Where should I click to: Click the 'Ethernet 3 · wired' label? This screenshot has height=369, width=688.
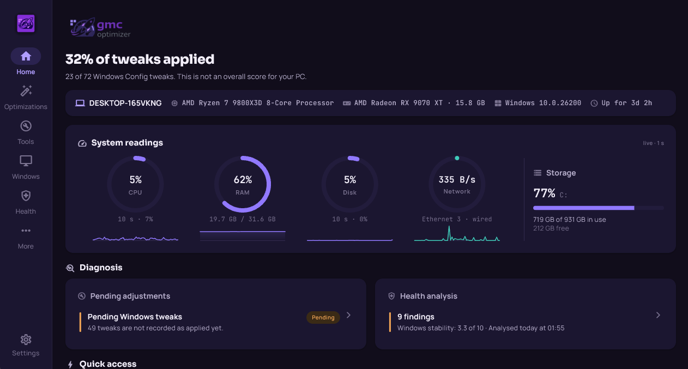pos(457,219)
